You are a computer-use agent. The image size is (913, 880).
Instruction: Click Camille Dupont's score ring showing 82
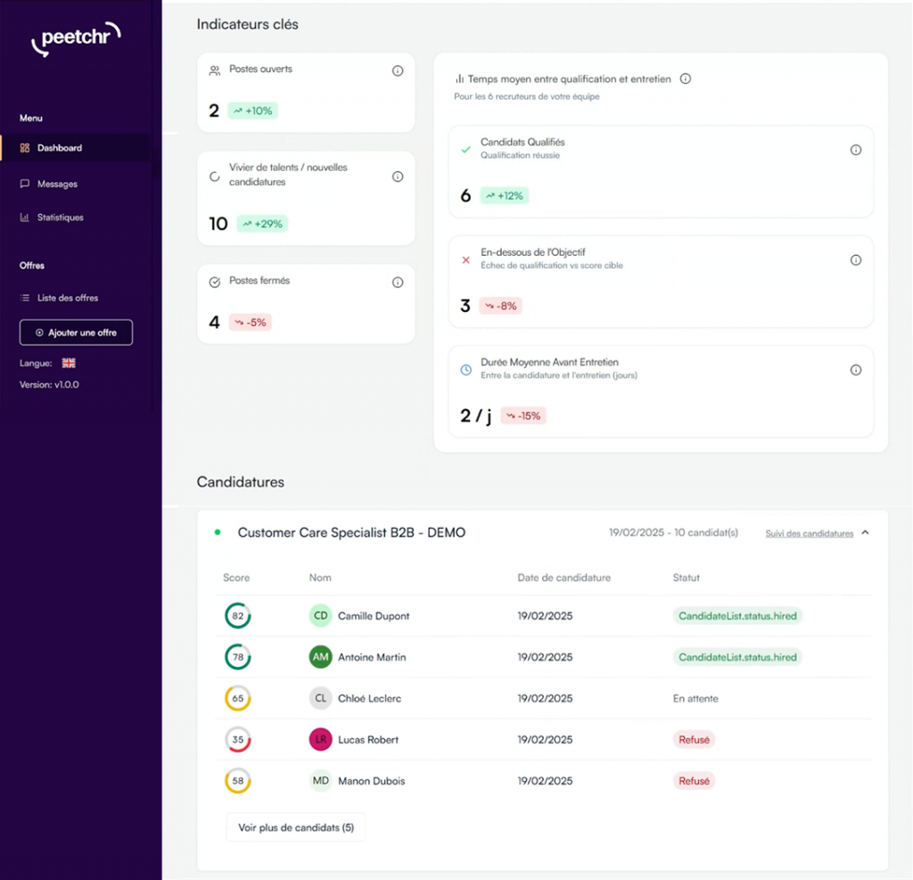pos(238,616)
